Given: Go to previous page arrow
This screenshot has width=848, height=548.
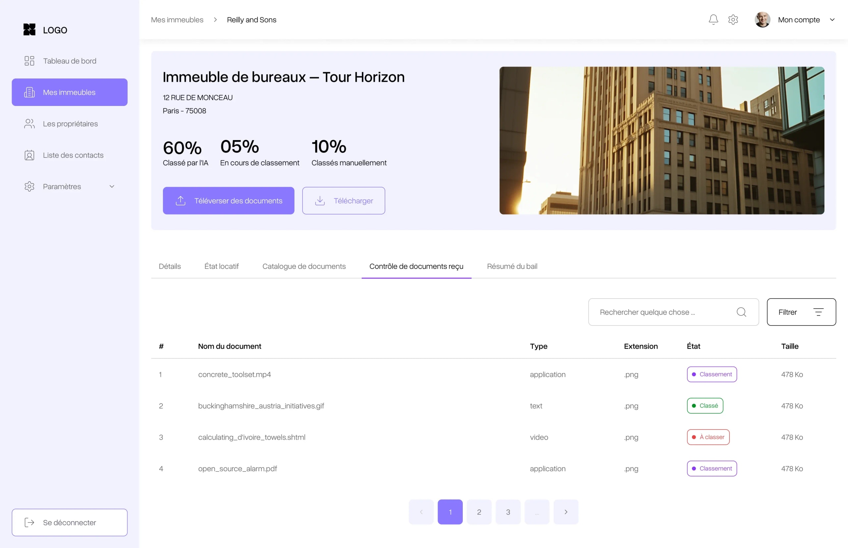Looking at the screenshot, I should tap(421, 512).
